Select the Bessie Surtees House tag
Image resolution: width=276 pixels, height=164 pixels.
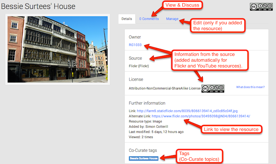click(x=143, y=158)
